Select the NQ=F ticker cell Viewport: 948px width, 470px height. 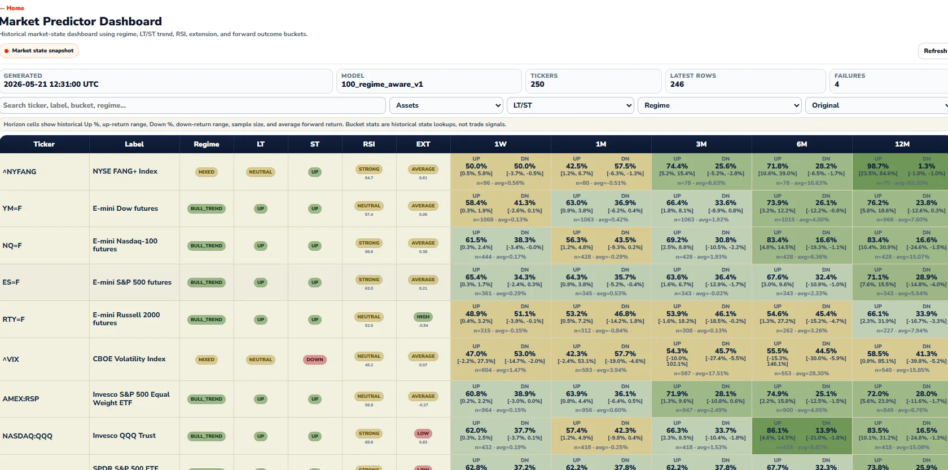(45, 246)
